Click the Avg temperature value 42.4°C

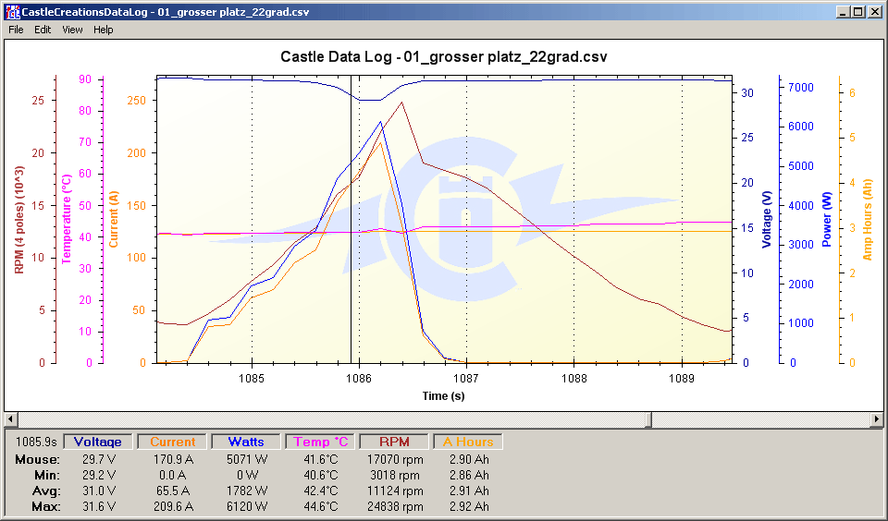tap(321, 491)
